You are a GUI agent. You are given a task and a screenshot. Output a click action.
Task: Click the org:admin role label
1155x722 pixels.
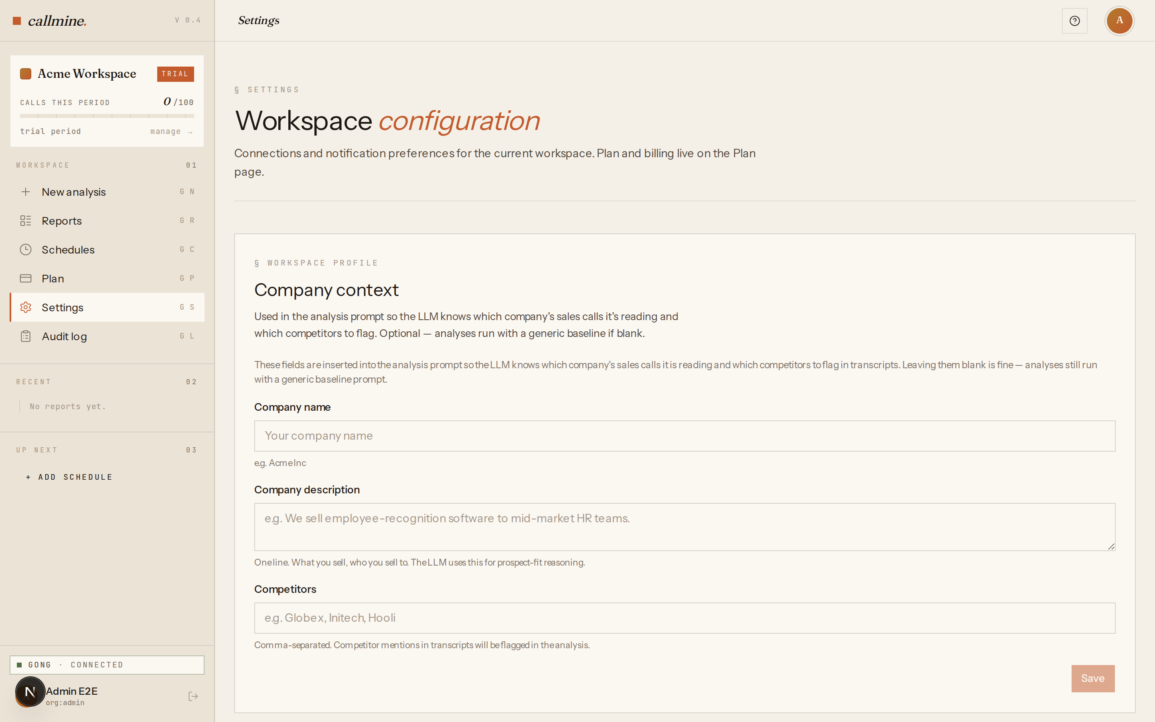pyautogui.click(x=65, y=702)
